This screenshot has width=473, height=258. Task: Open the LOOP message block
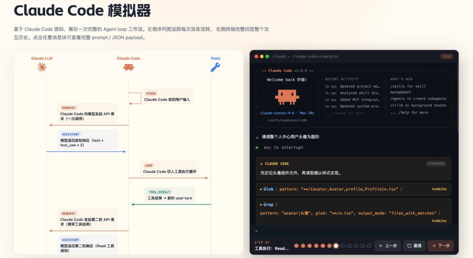(169, 169)
